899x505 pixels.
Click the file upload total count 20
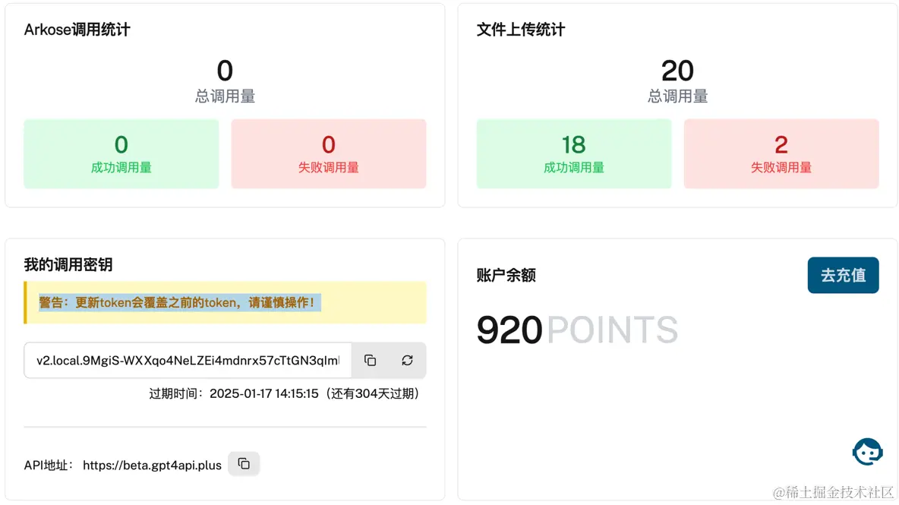point(677,71)
